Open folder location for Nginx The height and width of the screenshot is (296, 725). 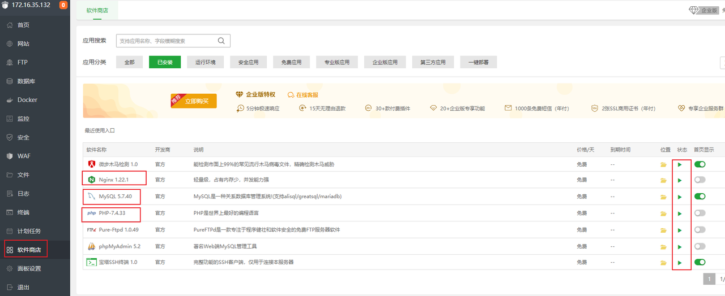pos(663,181)
